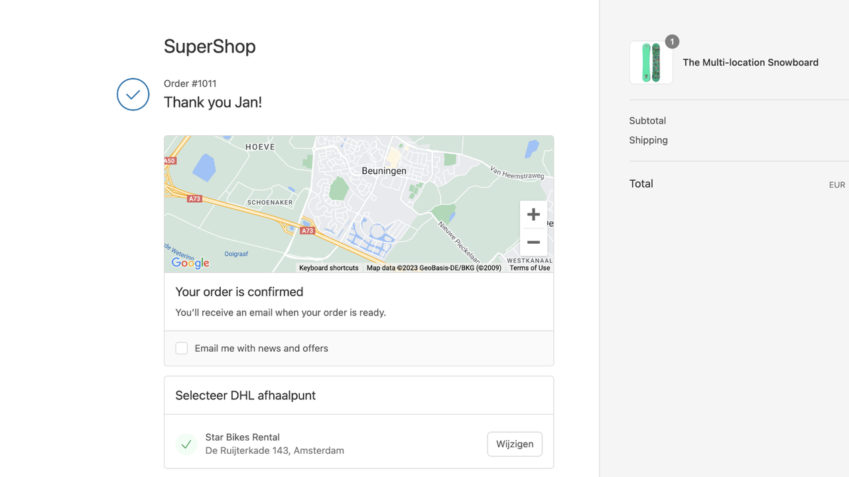Click Star Bikes Rental pickup name

(x=243, y=437)
